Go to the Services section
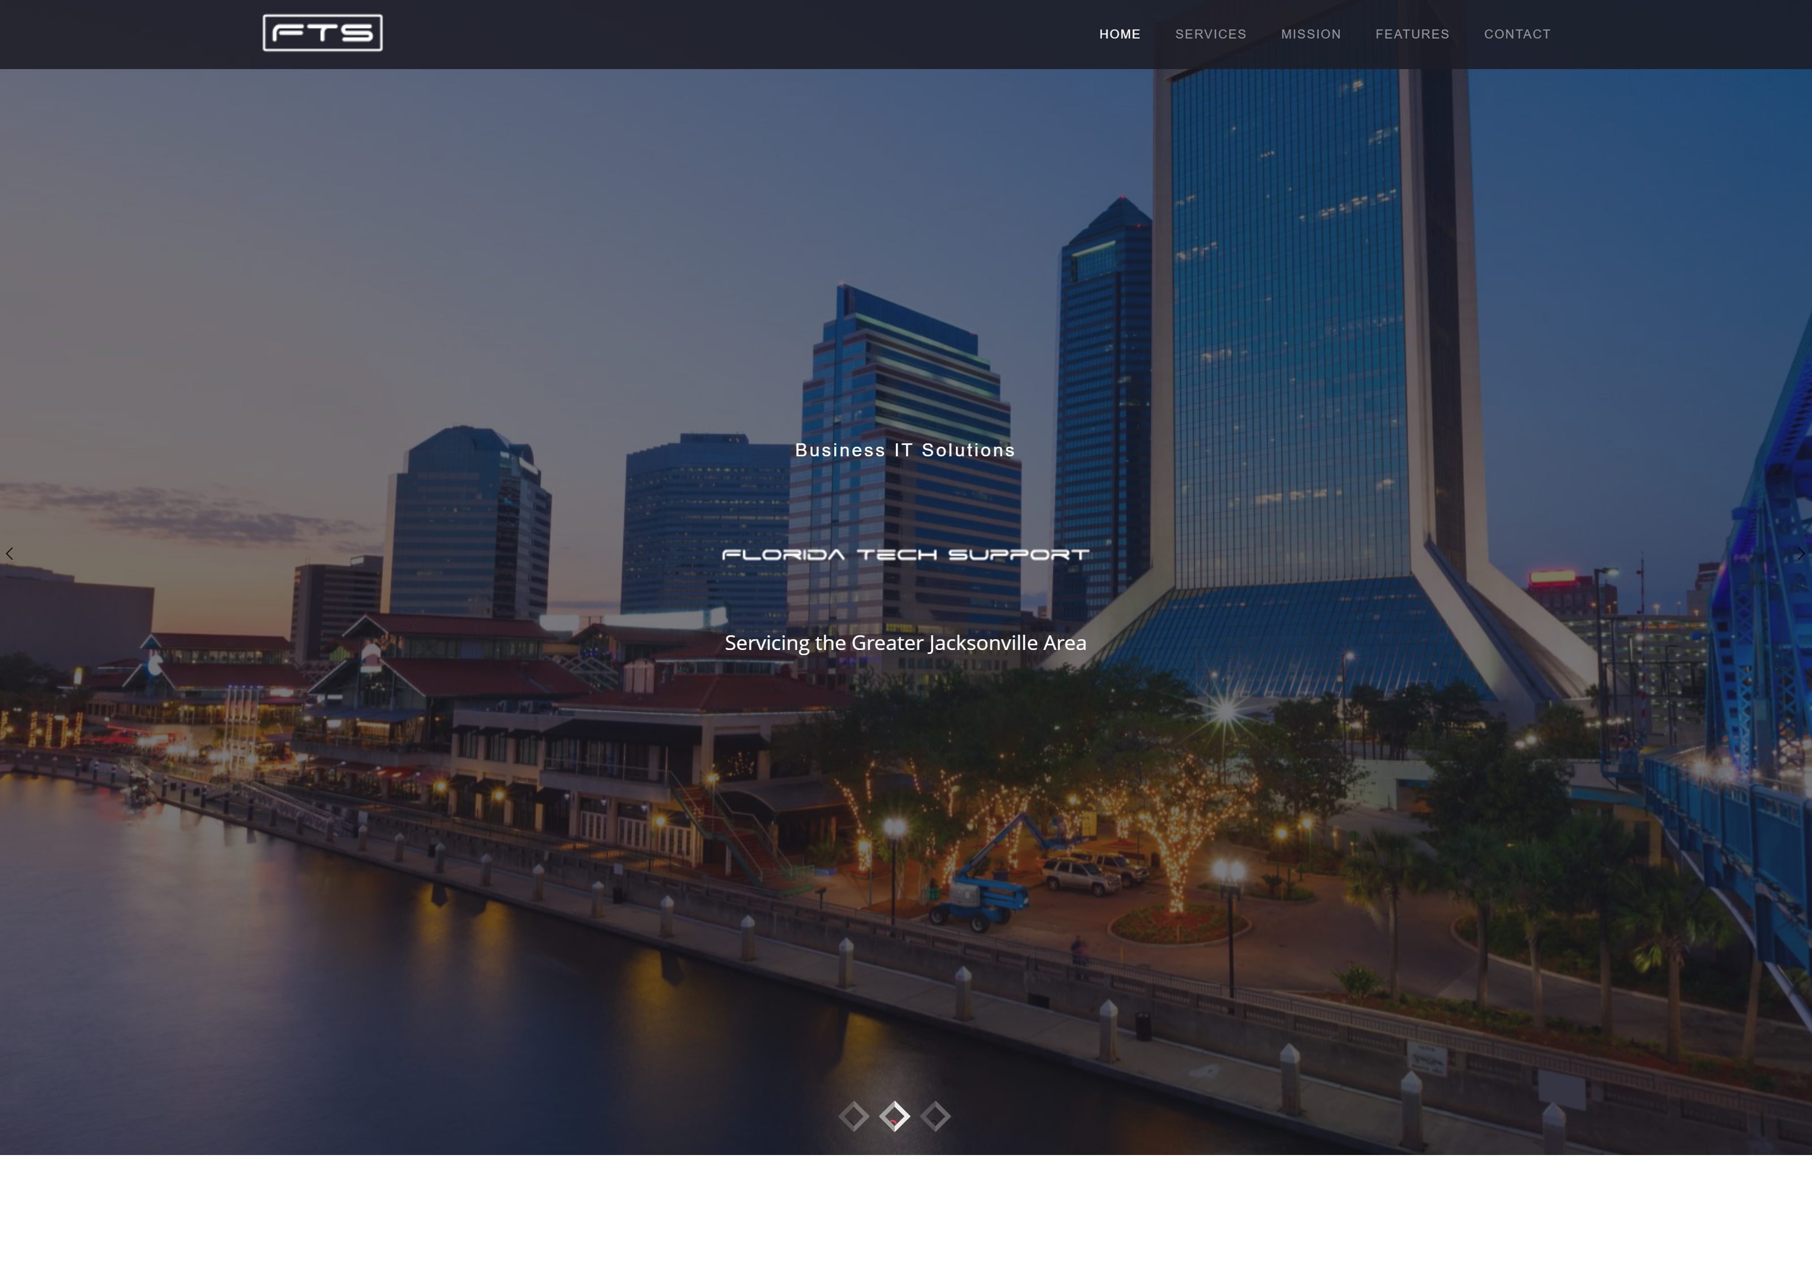 tap(1210, 34)
